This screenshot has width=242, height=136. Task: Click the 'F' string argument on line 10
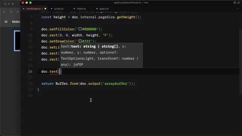click(106, 35)
